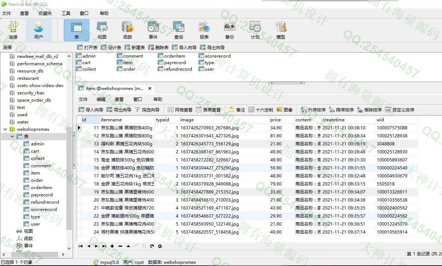Collapse the webshoprsmex database node
The height and width of the screenshot is (266, 442).
coord(5,129)
